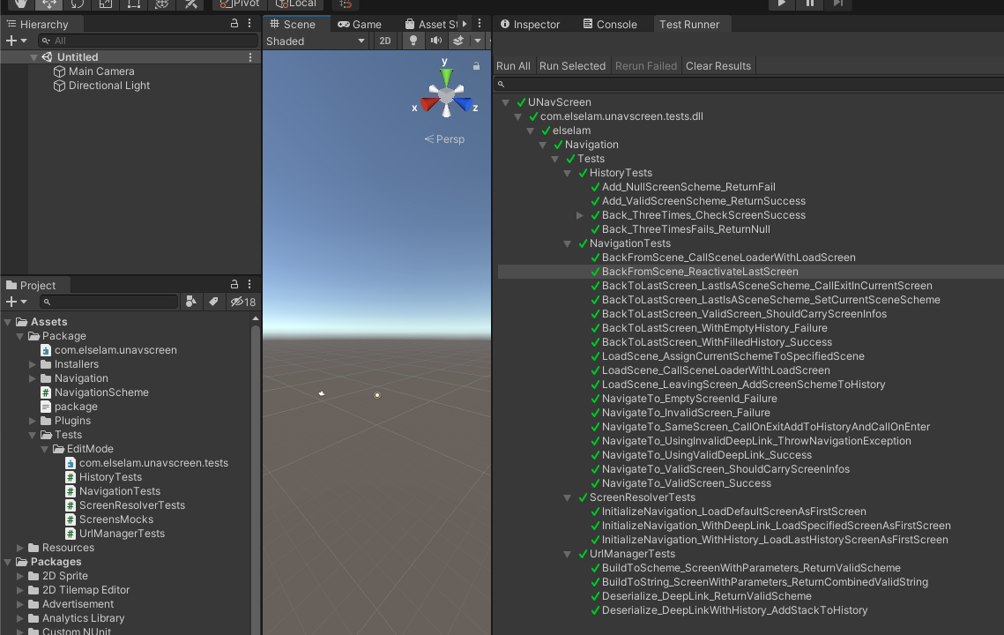The width and height of the screenshot is (1004, 635).
Task: Collapse the Untitled scene in Hierarchy
Action: point(33,57)
